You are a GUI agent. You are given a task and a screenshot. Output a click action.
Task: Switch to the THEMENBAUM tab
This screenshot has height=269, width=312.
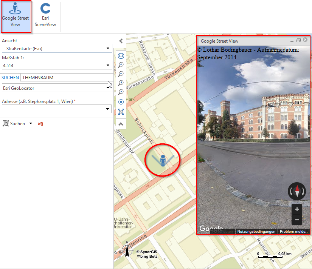point(37,77)
